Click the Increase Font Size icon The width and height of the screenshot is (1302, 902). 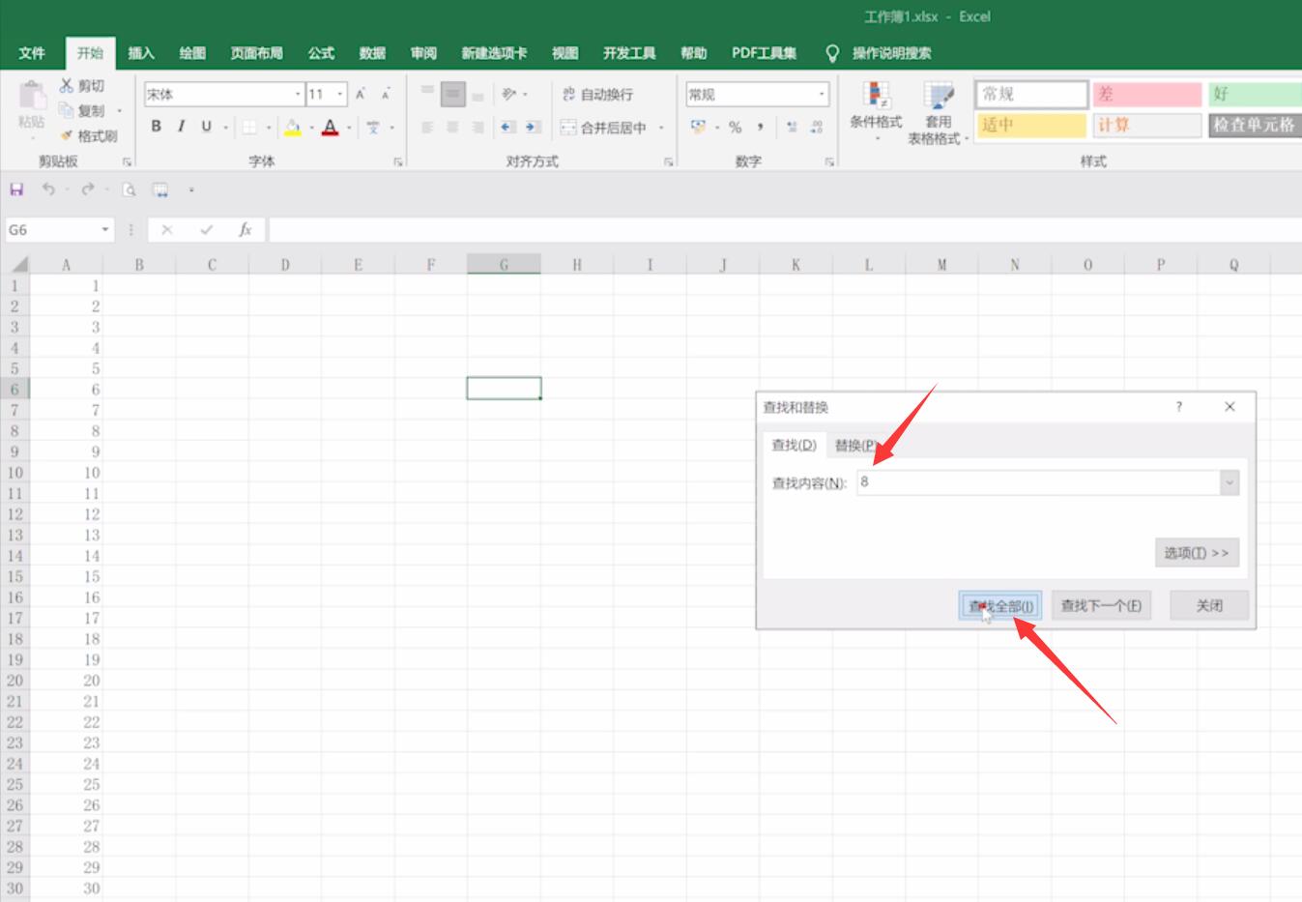tap(361, 94)
